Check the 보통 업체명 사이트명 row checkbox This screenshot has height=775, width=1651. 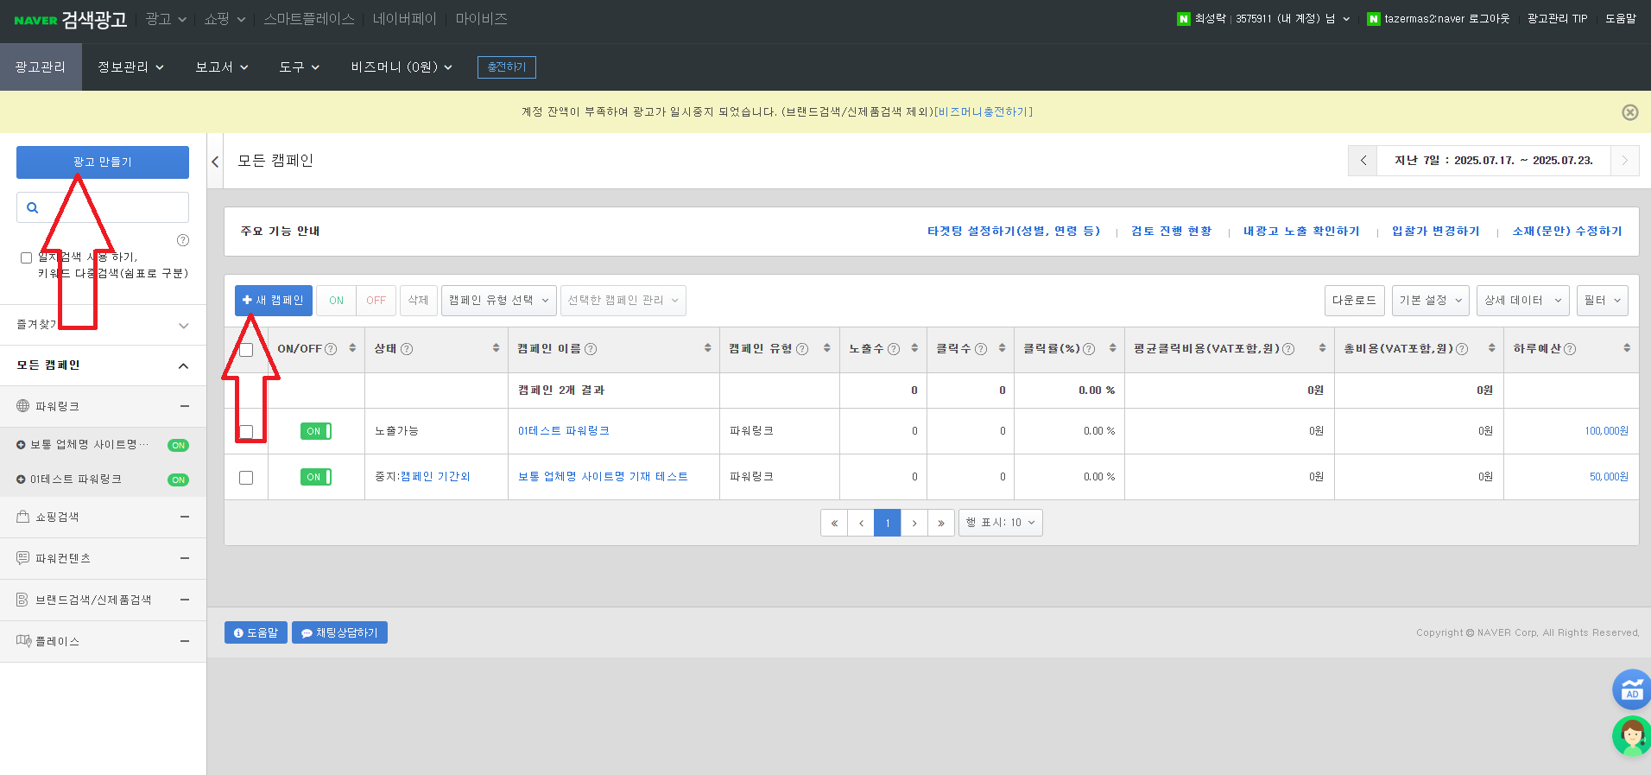(246, 477)
